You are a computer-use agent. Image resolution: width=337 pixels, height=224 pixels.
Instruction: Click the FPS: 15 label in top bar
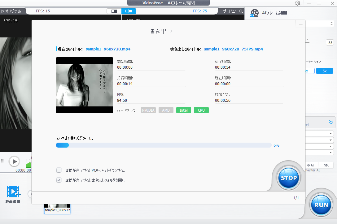pyautogui.click(x=43, y=11)
